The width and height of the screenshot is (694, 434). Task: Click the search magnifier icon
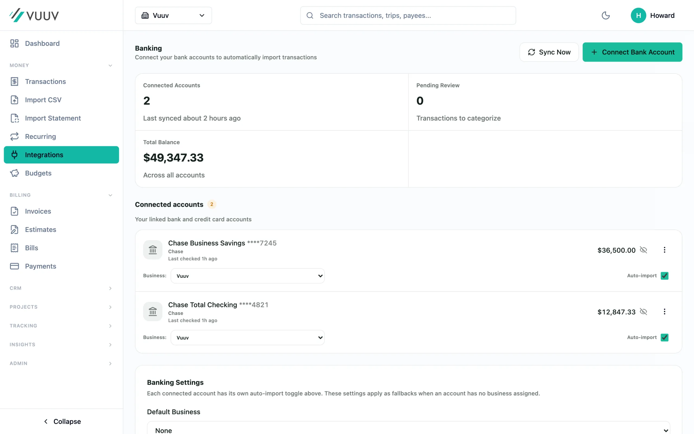pyautogui.click(x=310, y=15)
